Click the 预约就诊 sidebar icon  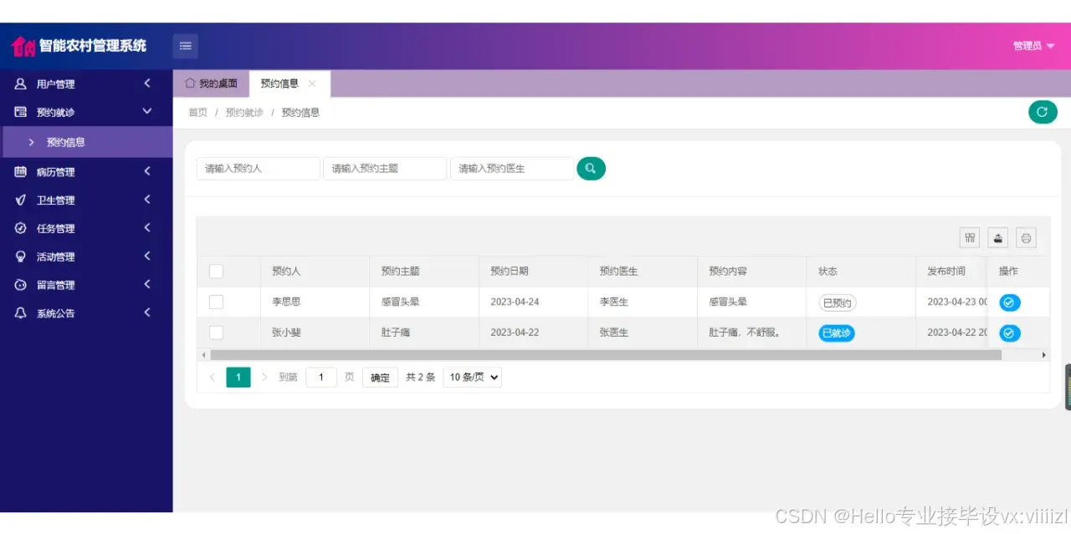pos(21,112)
